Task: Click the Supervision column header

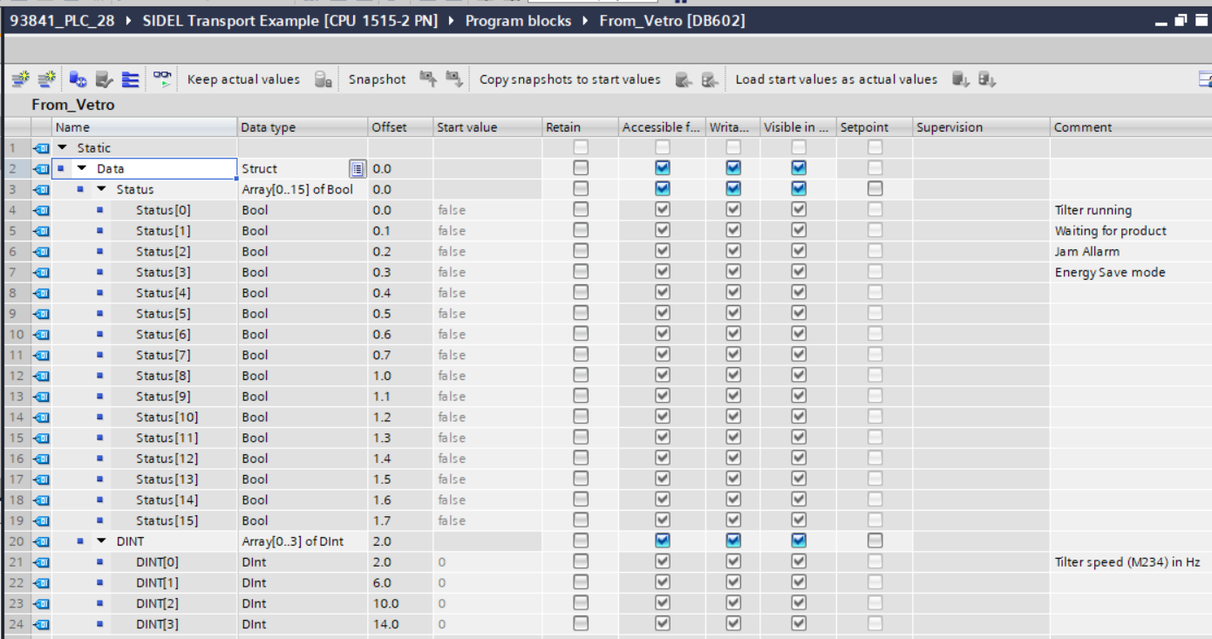Action: coord(981,127)
